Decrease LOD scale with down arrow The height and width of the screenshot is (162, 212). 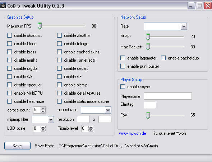(43, 130)
